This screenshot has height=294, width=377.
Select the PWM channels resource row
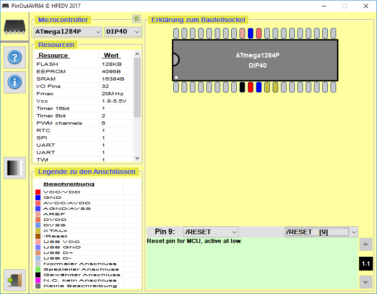coord(83,123)
